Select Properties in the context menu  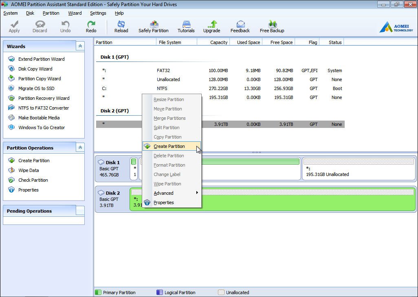163,202
